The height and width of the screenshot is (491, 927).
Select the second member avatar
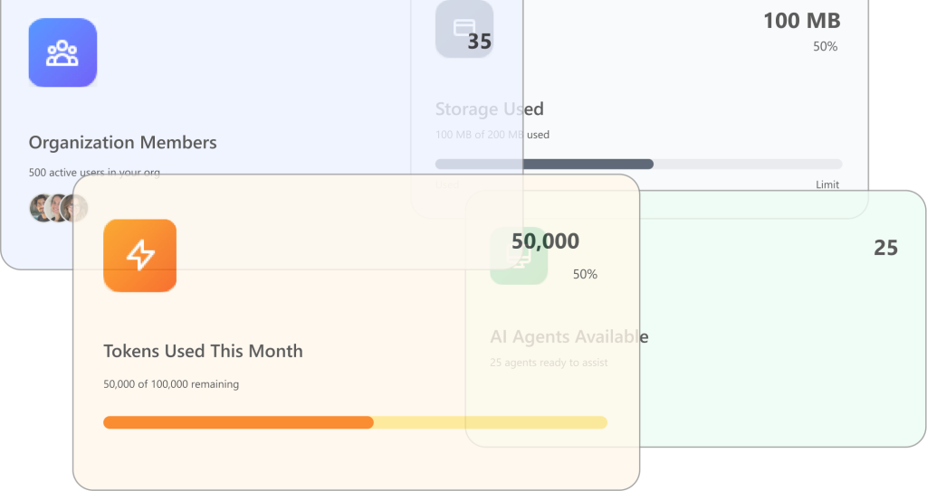click(x=57, y=208)
